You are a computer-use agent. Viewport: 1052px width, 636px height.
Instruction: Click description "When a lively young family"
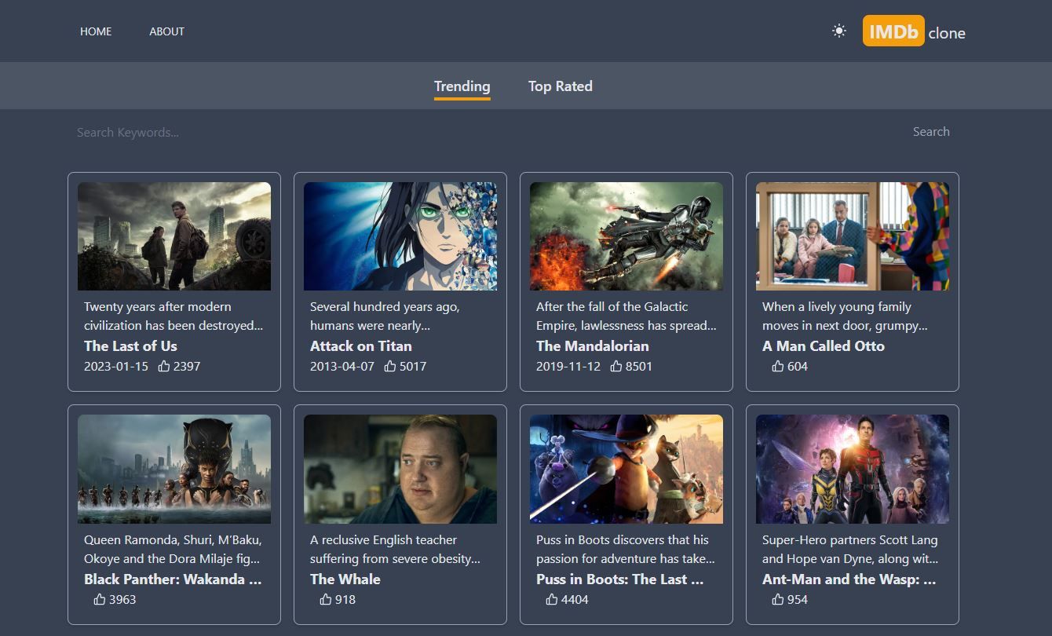(845, 316)
